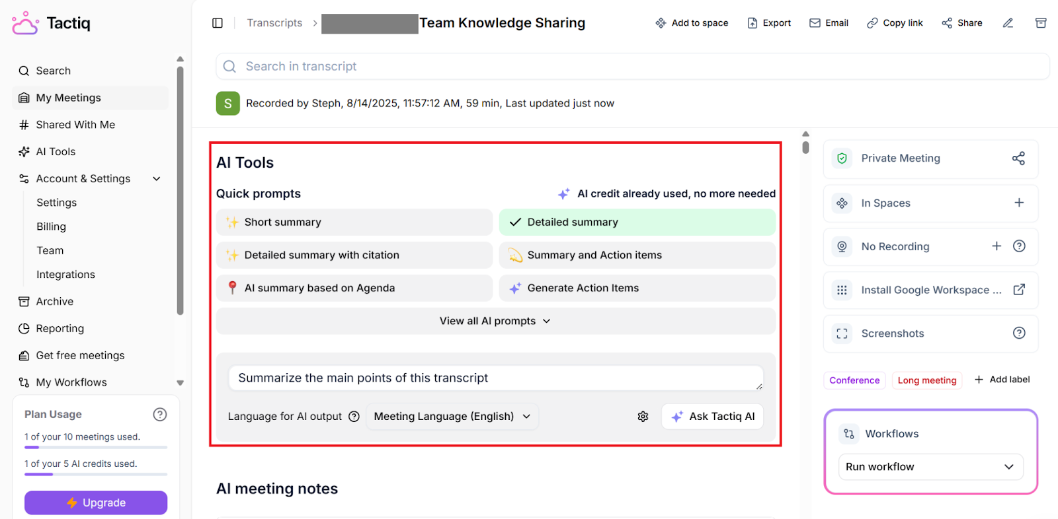Click Share in top bar
The height and width of the screenshot is (519, 1058).
962,23
